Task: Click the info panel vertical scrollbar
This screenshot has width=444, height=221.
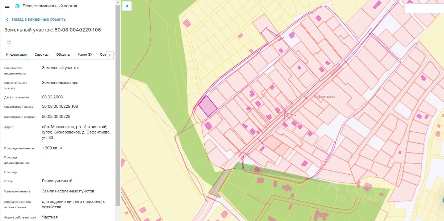Action: click(x=117, y=105)
